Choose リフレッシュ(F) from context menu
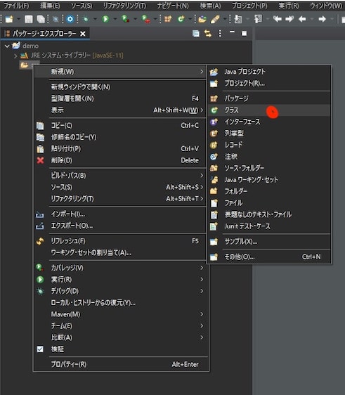The height and width of the screenshot is (395, 345). pyautogui.click(x=120, y=241)
